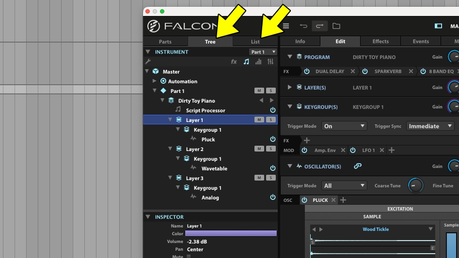Open the Events tab
This screenshot has width=459, height=258.
[421, 41]
